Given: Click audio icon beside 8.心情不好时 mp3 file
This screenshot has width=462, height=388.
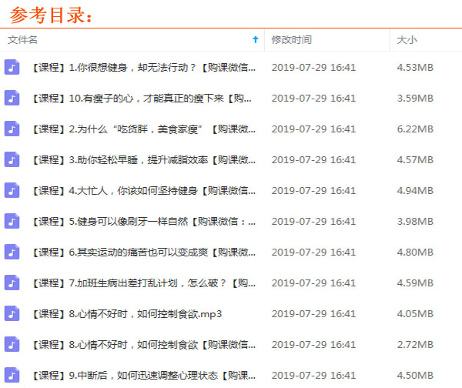Looking at the screenshot, I should pos(12,313).
